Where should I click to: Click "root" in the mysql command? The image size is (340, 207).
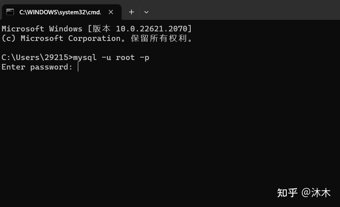pos(125,58)
